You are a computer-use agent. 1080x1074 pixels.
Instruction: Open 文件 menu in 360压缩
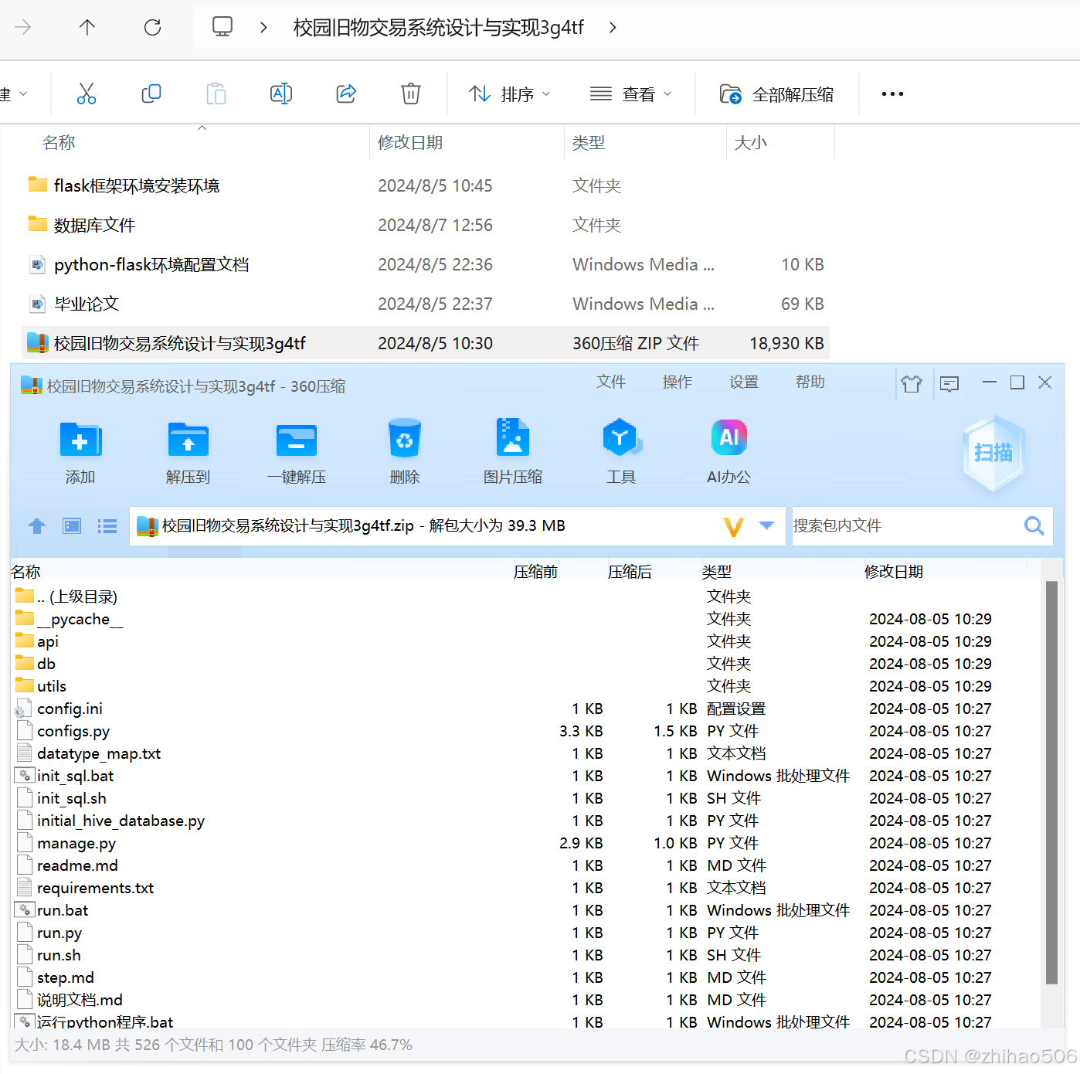(x=611, y=382)
